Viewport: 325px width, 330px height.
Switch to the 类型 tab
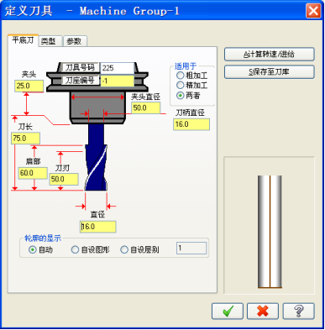click(x=50, y=41)
